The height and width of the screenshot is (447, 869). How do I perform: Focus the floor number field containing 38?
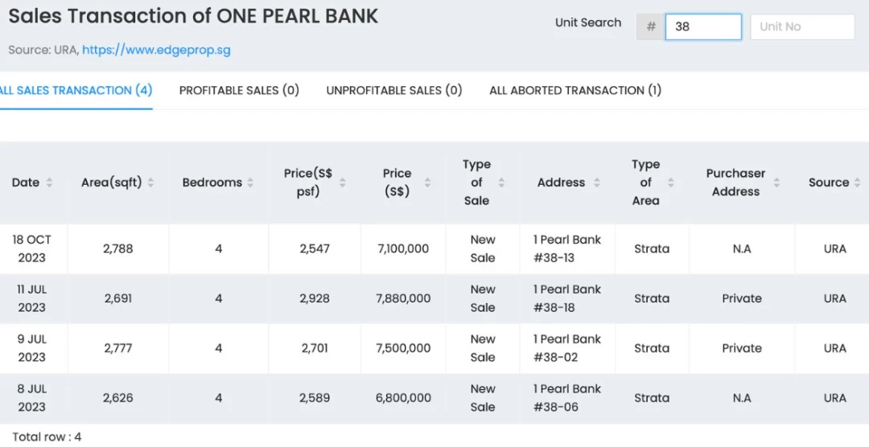click(703, 27)
